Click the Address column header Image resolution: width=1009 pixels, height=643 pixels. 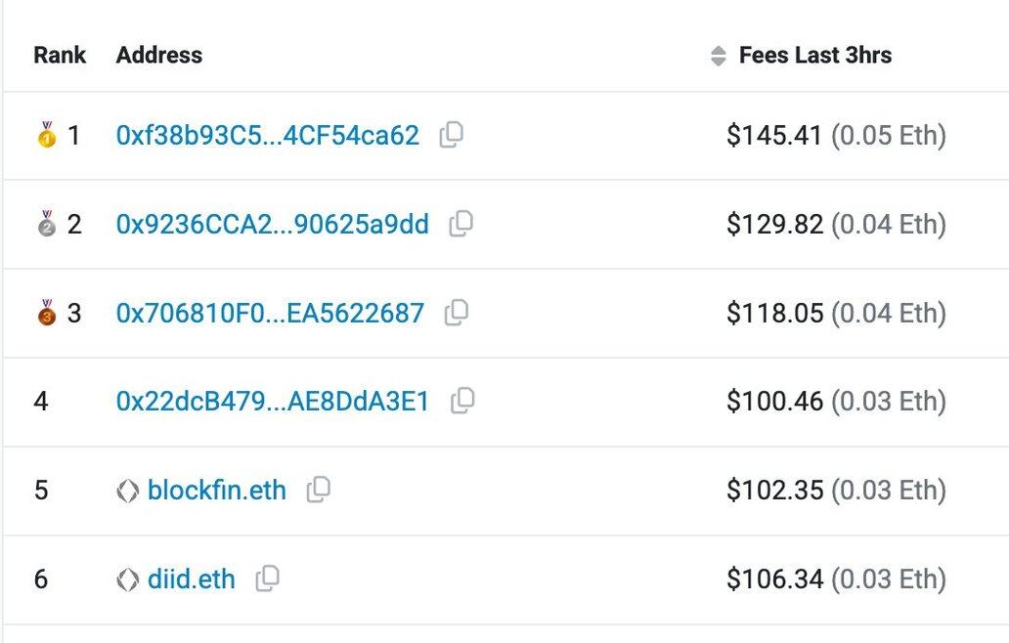coord(158,56)
